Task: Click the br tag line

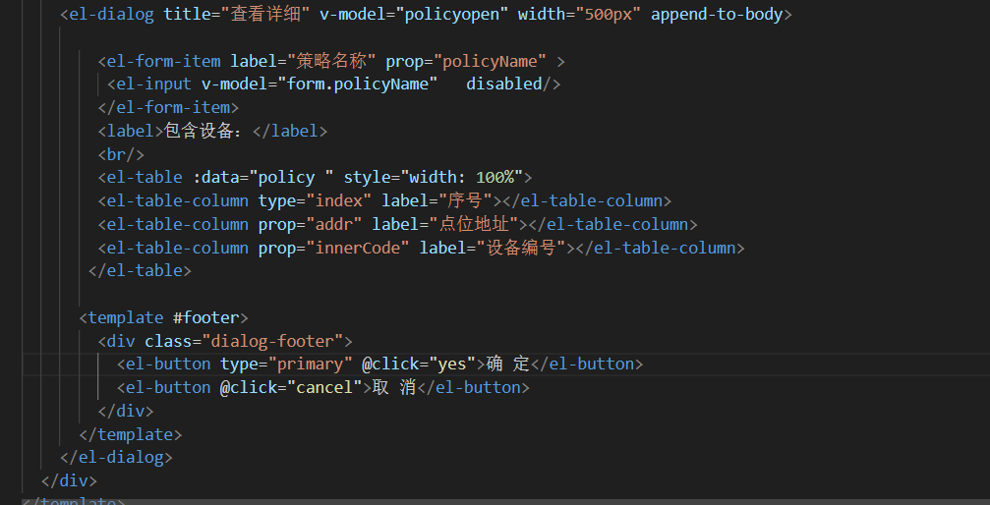Action: 121,154
